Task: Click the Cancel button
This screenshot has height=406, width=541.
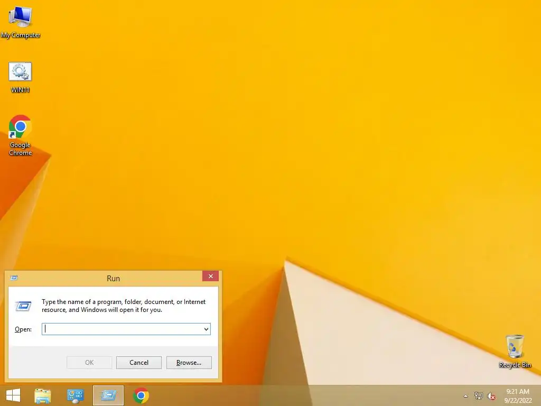Action: 139,363
